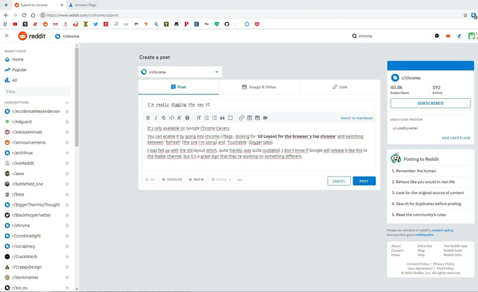Insert a hyperlink with the link icon
This screenshot has width=478, height=292.
[241, 118]
